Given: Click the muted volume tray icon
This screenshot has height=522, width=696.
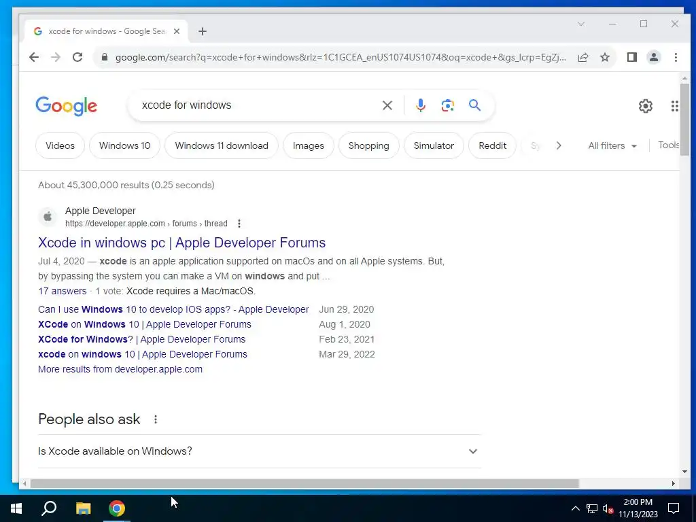Looking at the screenshot, I should [x=608, y=508].
